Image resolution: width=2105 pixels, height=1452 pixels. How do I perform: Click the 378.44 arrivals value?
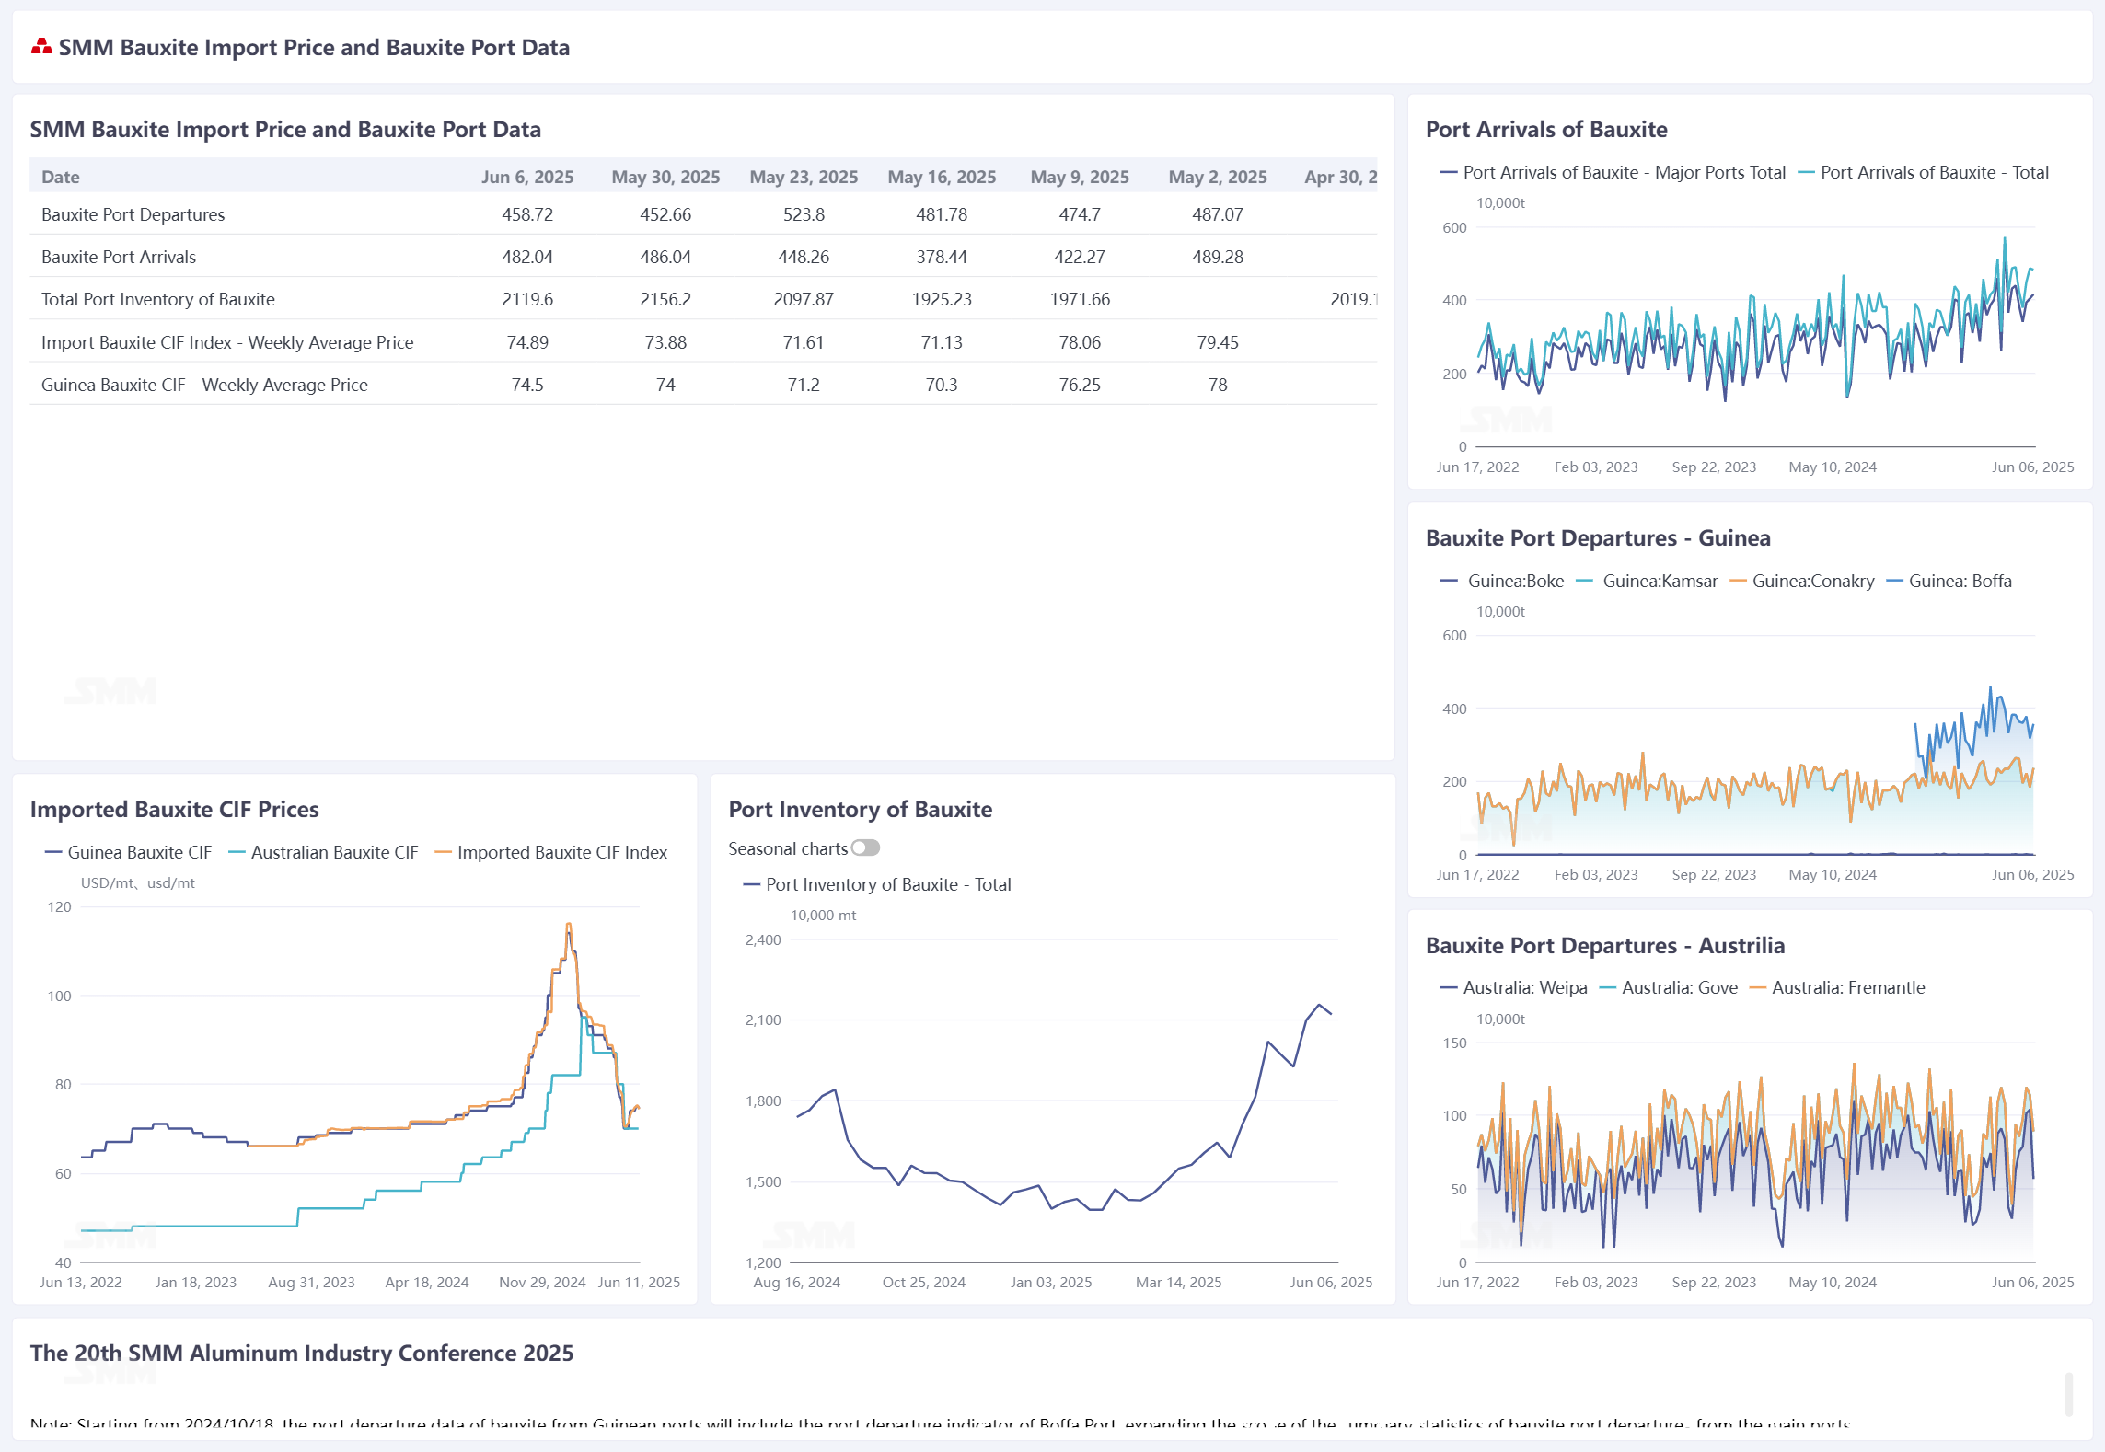pos(942,257)
